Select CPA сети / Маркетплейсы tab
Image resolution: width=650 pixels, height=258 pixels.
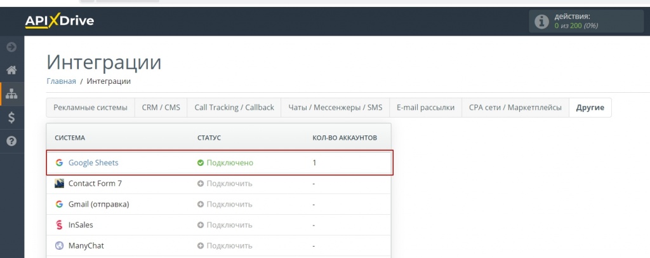coord(515,107)
